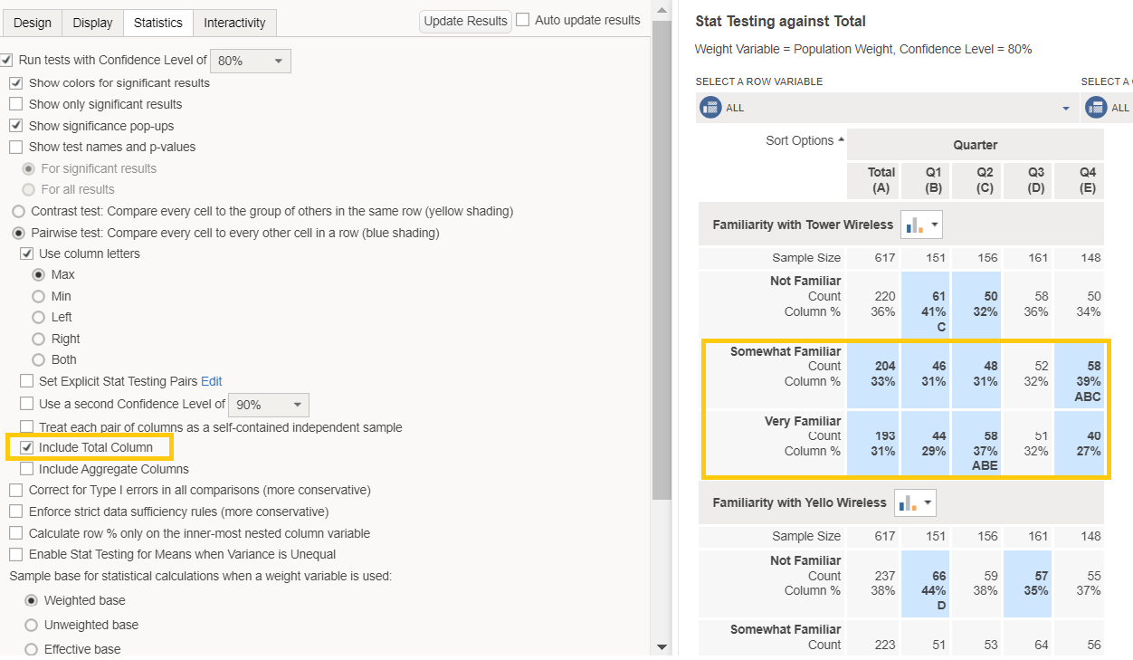This screenshot has height=660, width=1133.
Task: Toggle Auto update results checkbox
Action: [x=523, y=20]
